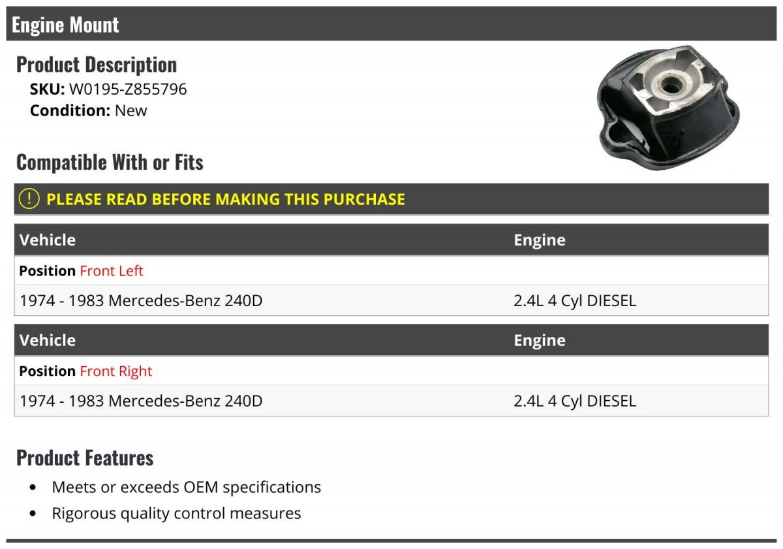Viewport: 783px width, 549px height.
Task: Click the Engine column header in second table
Action: (x=540, y=341)
